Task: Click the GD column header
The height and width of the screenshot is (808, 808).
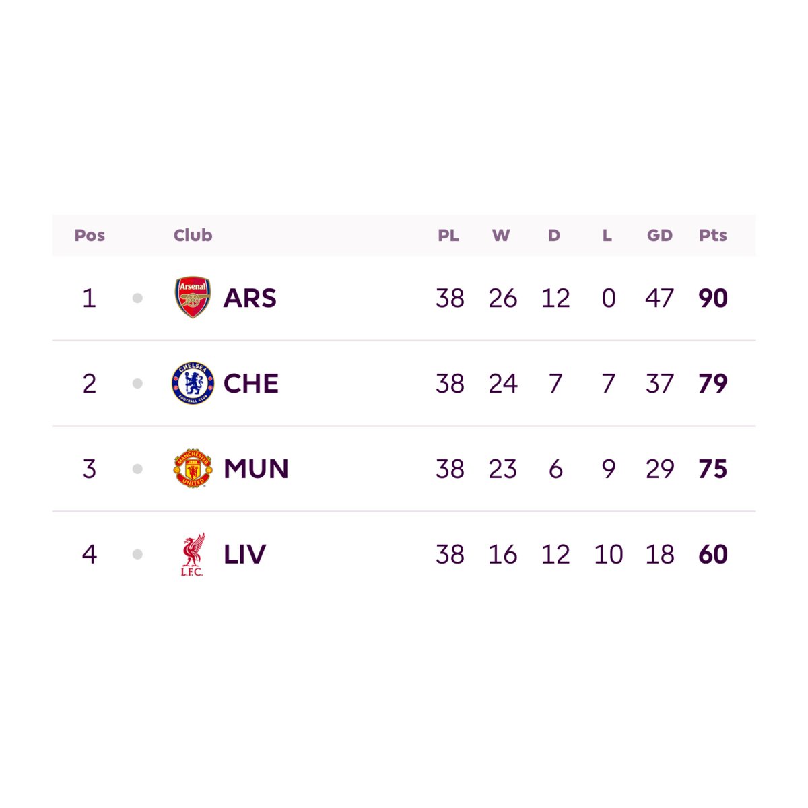Action: (x=660, y=235)
